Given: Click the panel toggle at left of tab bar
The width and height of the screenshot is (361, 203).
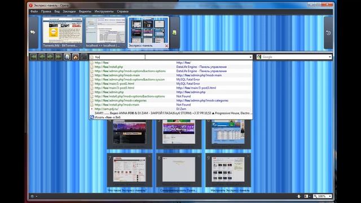Looking at the screenshot, I should pyautogui.click(x=33, y=33).
